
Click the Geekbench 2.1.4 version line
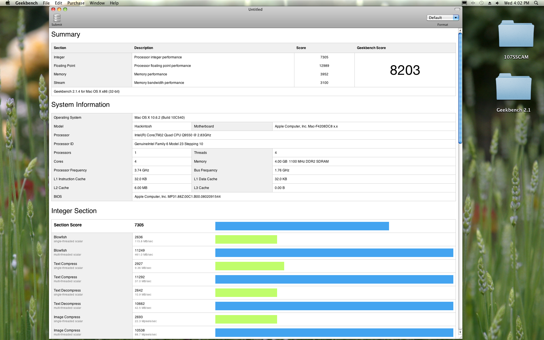pos(87,92)
